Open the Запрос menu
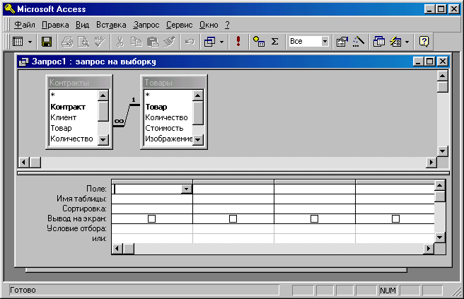The width and height of the screenshot is (464, 299). point(146,25)
